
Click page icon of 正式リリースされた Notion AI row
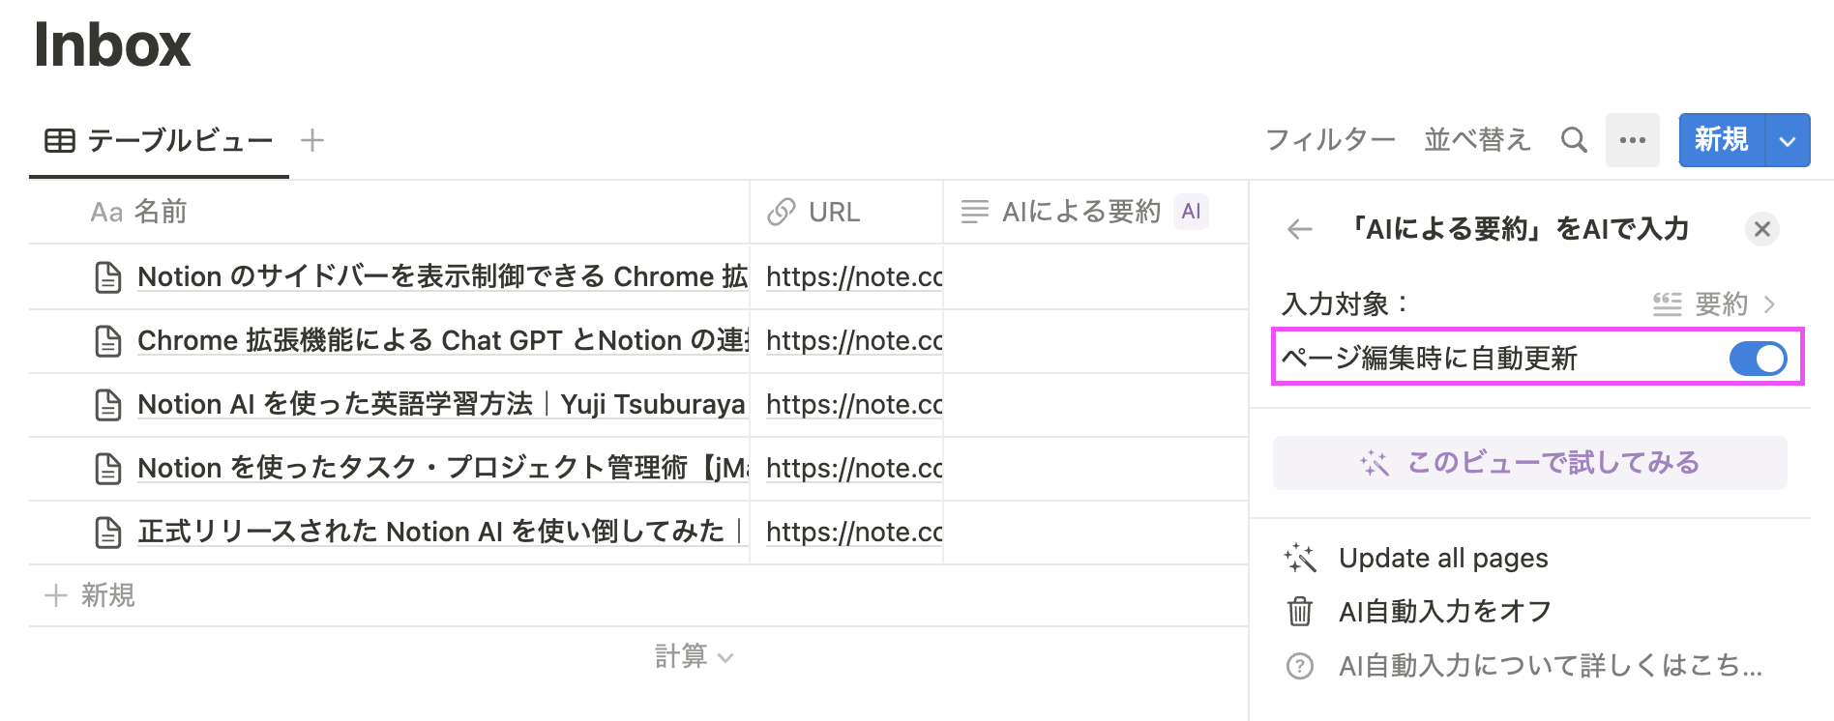pos(108,533)
